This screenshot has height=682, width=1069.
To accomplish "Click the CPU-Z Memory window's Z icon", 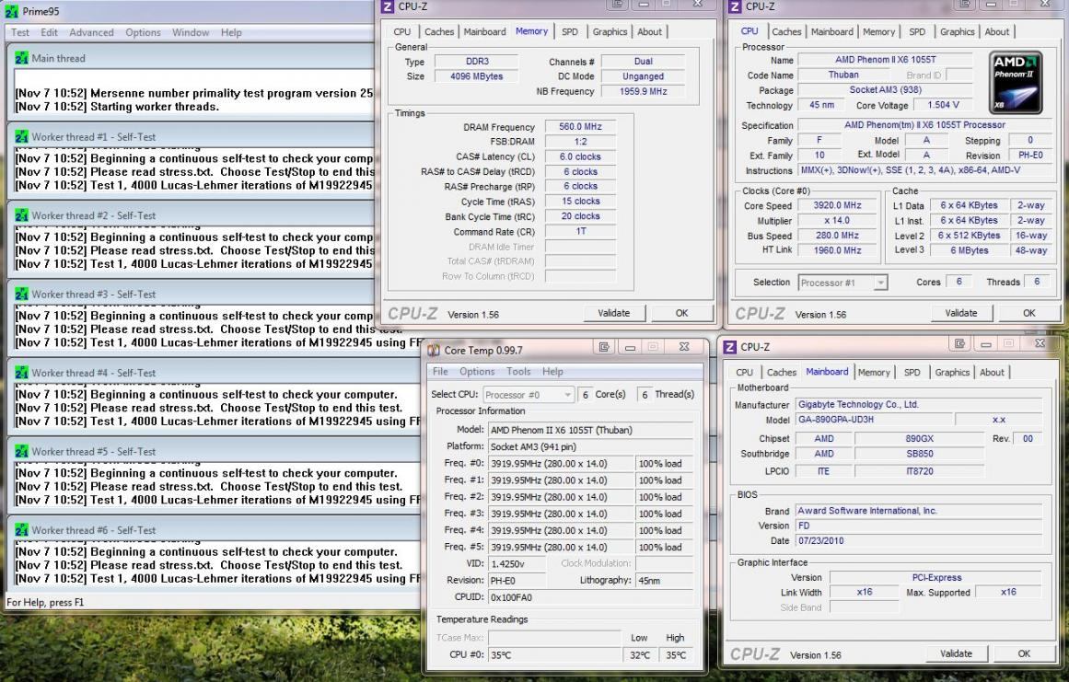I will 388,6.
